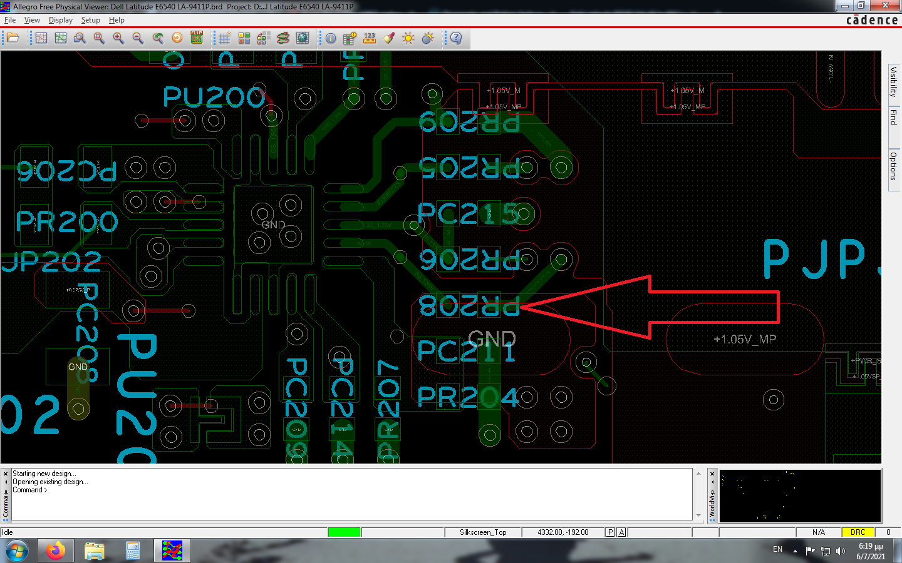Click the P button in status bar
This screenshot has width=902, height=563.
pyautogui.click(x=610, y=532)
